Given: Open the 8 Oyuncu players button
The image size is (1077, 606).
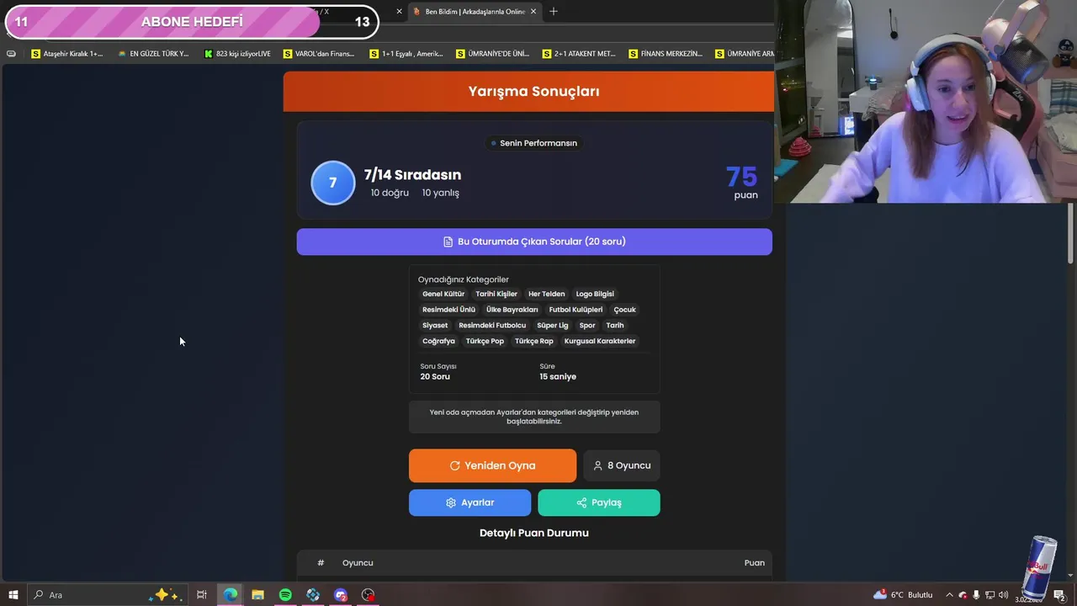Looking at the screenshot, I should point(622,465).
